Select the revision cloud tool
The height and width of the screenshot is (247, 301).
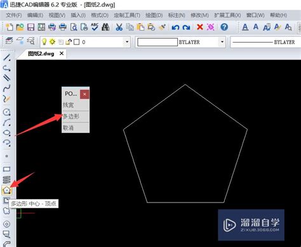[x=7, y=211]
